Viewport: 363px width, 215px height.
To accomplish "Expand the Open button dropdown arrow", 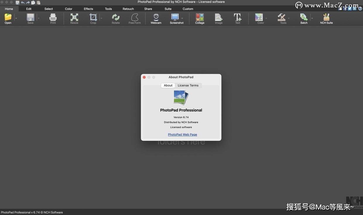I will pos(16,18).
